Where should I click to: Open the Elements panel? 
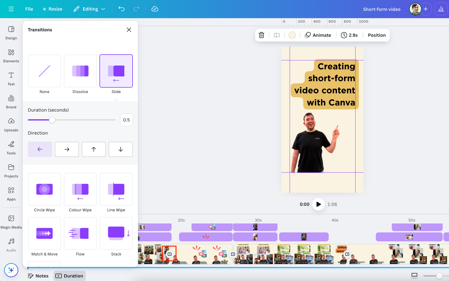[11, 56]
